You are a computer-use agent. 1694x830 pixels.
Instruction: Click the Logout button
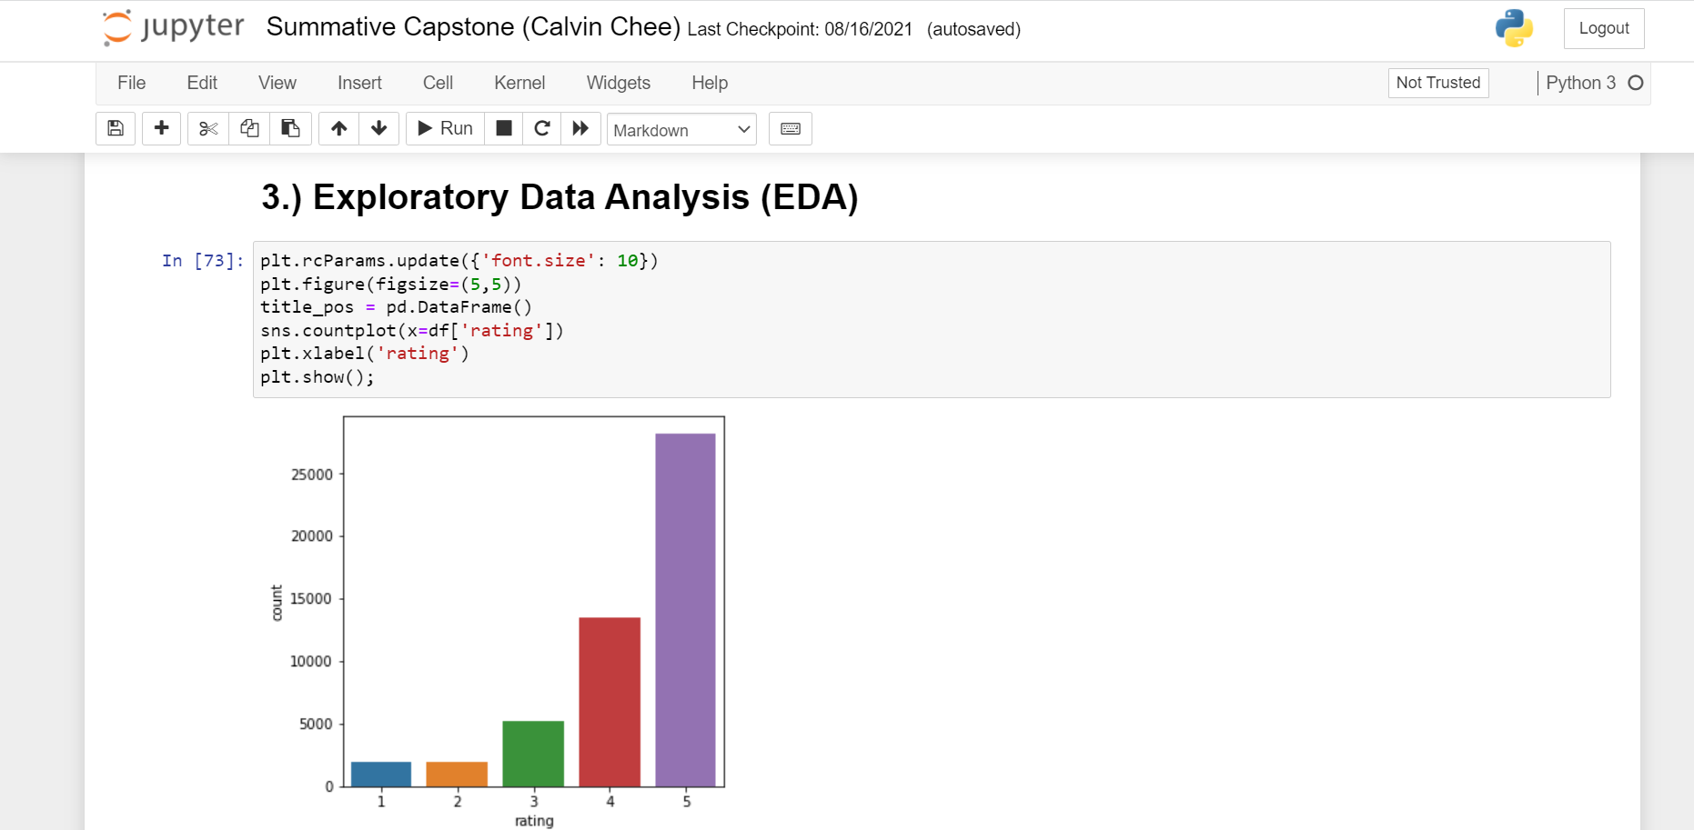(x=1603, y=28)
